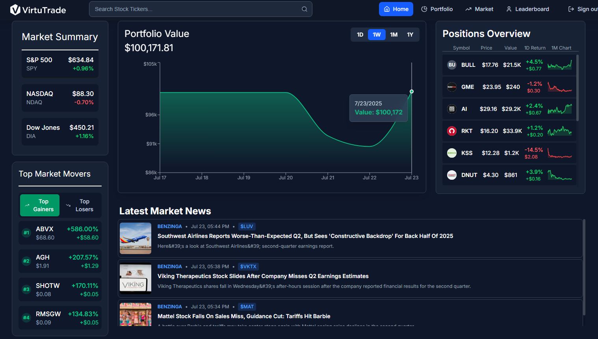Click the DNUT logo icon
The image size is (598, 339).
click(452, 175)
